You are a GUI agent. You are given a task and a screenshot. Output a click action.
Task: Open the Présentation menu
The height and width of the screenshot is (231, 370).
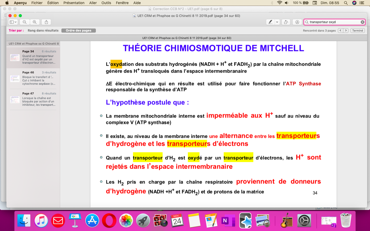74,3
